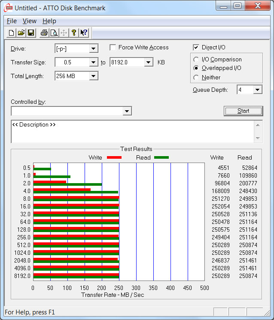Image resolution: width=274 pixels, height=320 pixels.
Task: Click the 0.5 KB green read bar
Action: [x=42, y=169]
